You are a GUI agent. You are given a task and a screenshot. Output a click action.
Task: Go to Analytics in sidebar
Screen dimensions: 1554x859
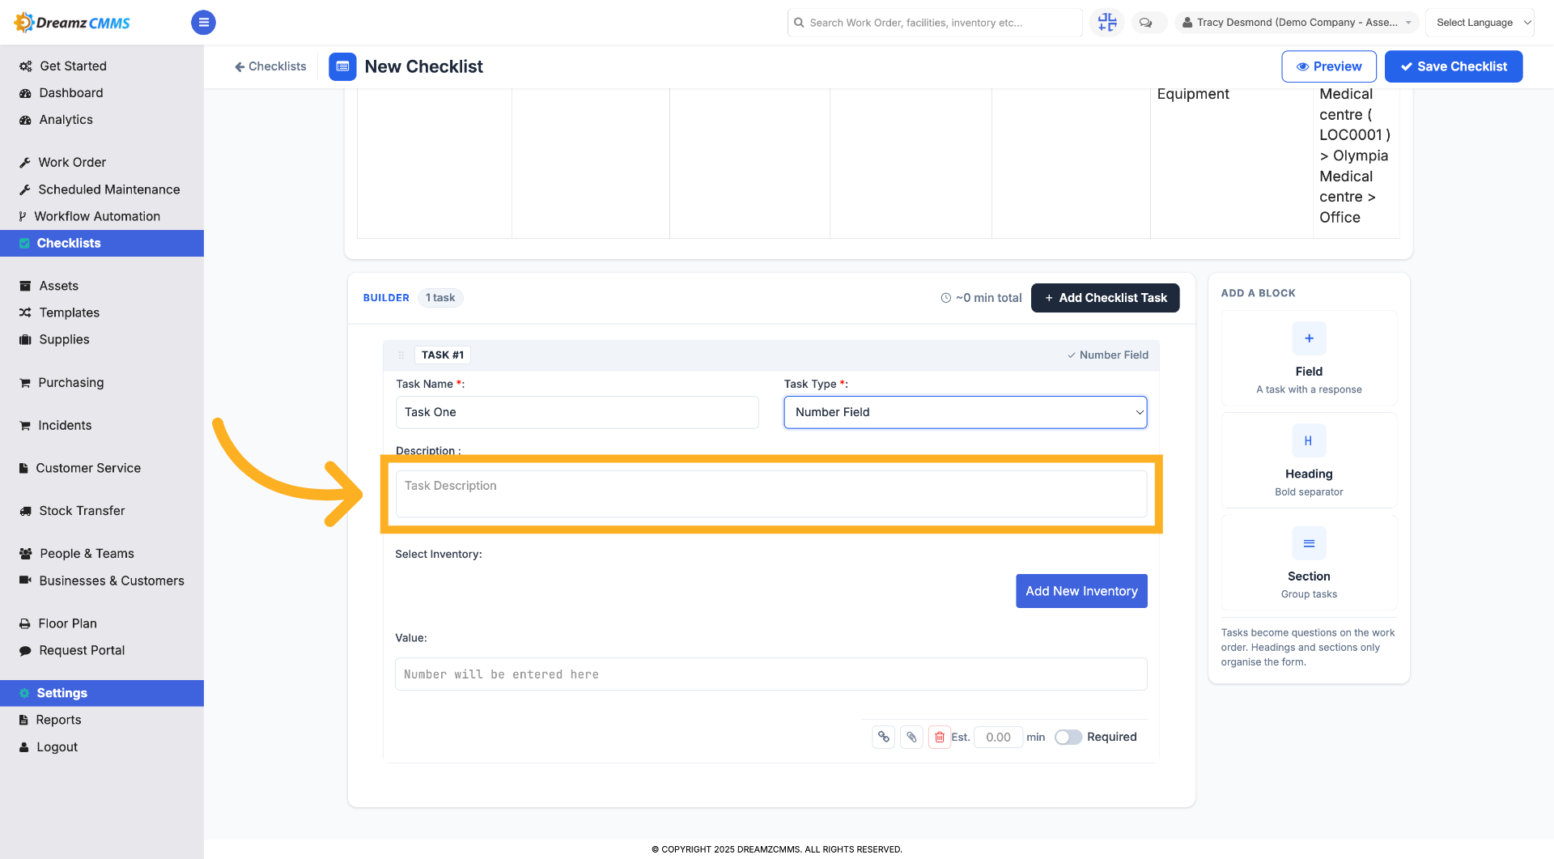tap(66, 120)
